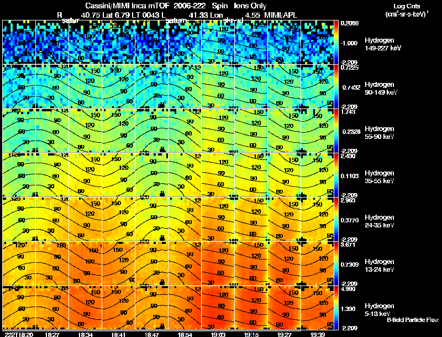Click the 'Hydrogen 35-55 keV' row label
This screenshot has width=442, height=337.
click(x=380, y=177)
